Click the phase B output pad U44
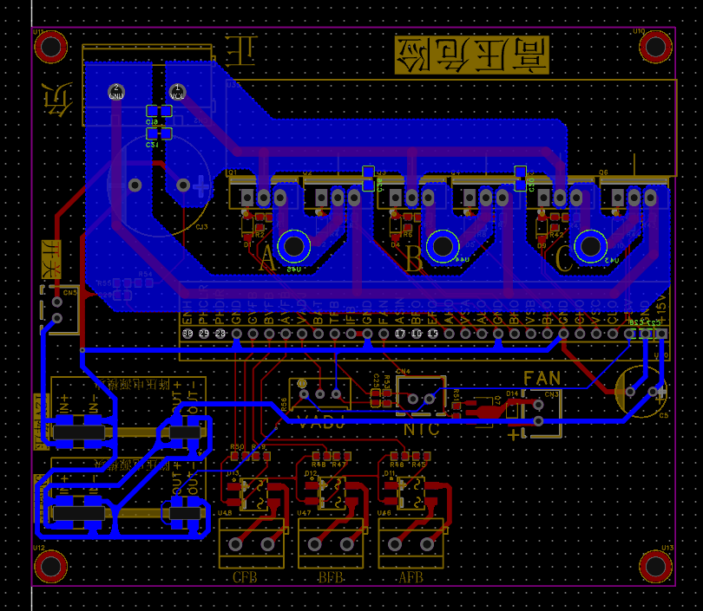The width and height of the screenshot is (703, 611). pyautogui.click(x=443, y=247)
